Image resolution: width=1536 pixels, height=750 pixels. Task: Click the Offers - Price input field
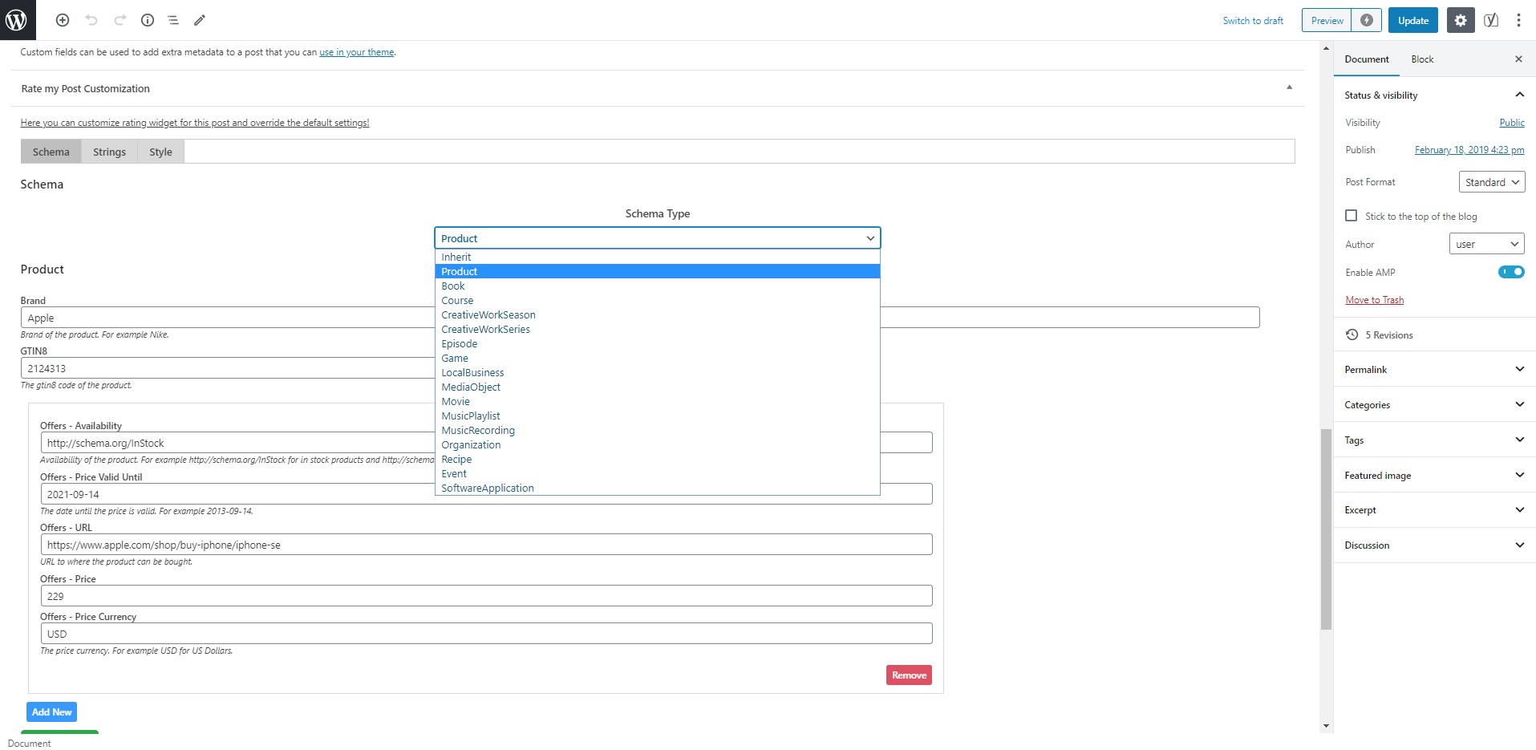pyautogui.click(x=486, y=596)
